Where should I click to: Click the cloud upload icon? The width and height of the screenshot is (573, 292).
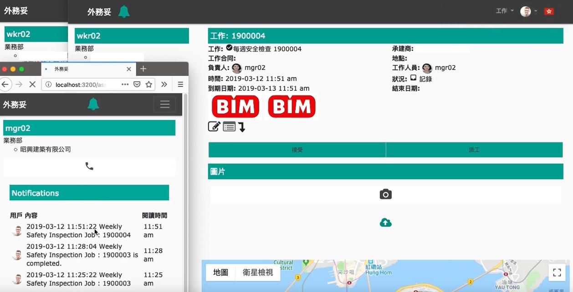click(x=385, y=223)
